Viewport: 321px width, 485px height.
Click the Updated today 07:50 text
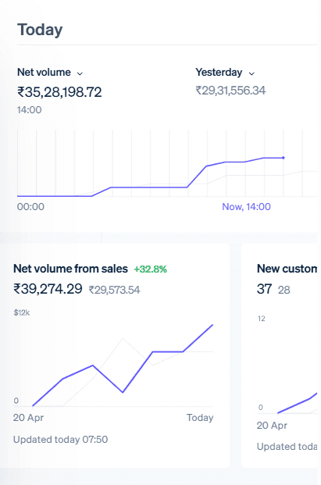[x=60, y=440]
